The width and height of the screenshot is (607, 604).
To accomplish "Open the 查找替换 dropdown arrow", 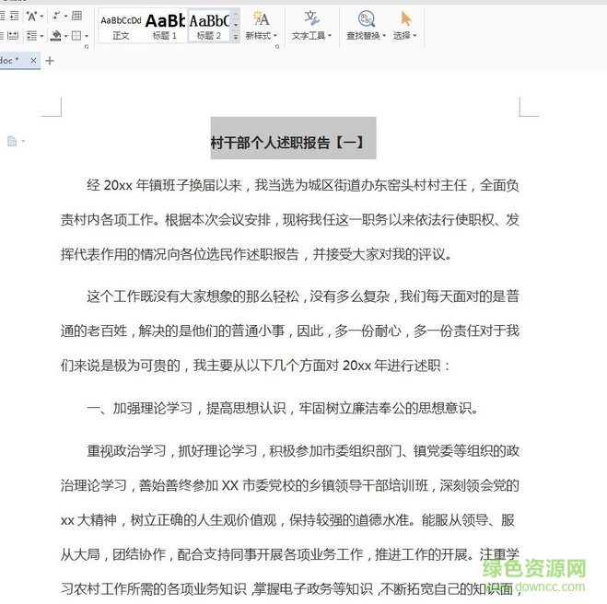I will click(382, 37).
